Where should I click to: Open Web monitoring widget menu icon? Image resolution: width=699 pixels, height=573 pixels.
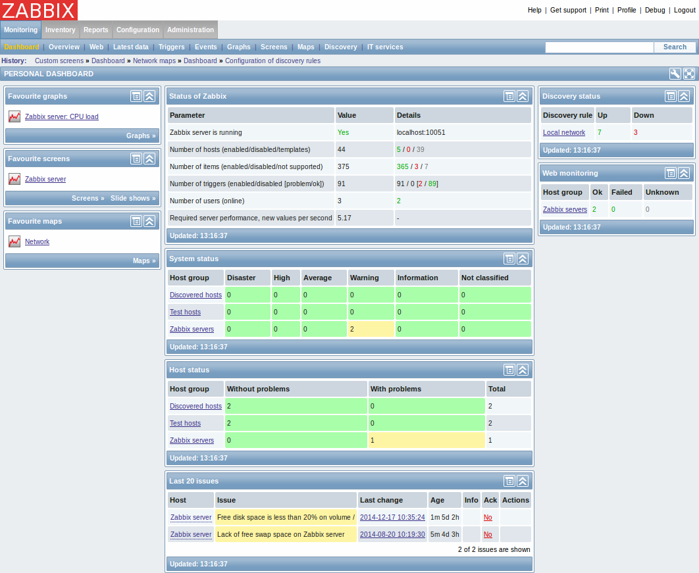[x=671, y=173]
